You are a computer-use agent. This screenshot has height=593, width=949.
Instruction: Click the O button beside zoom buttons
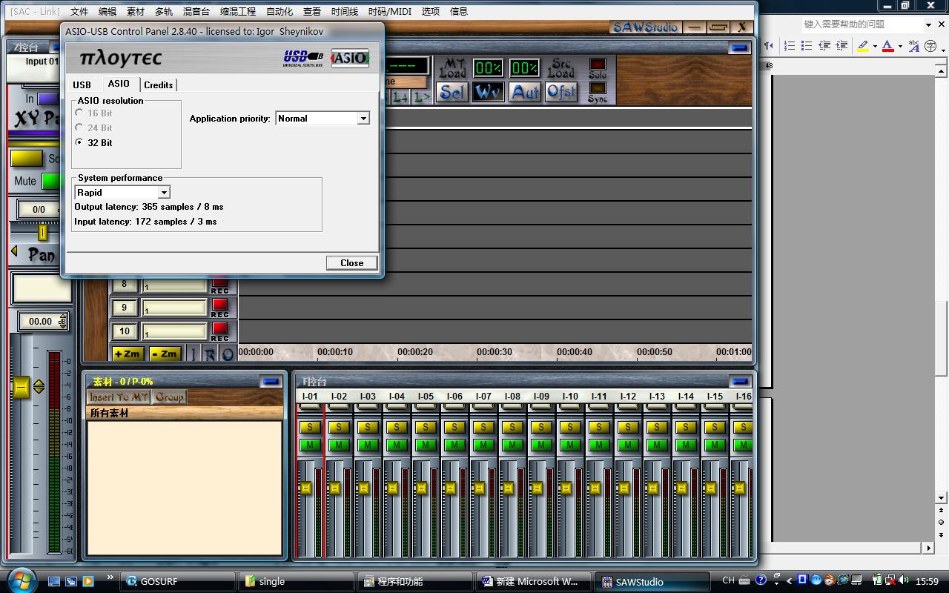tap(228, 354)
